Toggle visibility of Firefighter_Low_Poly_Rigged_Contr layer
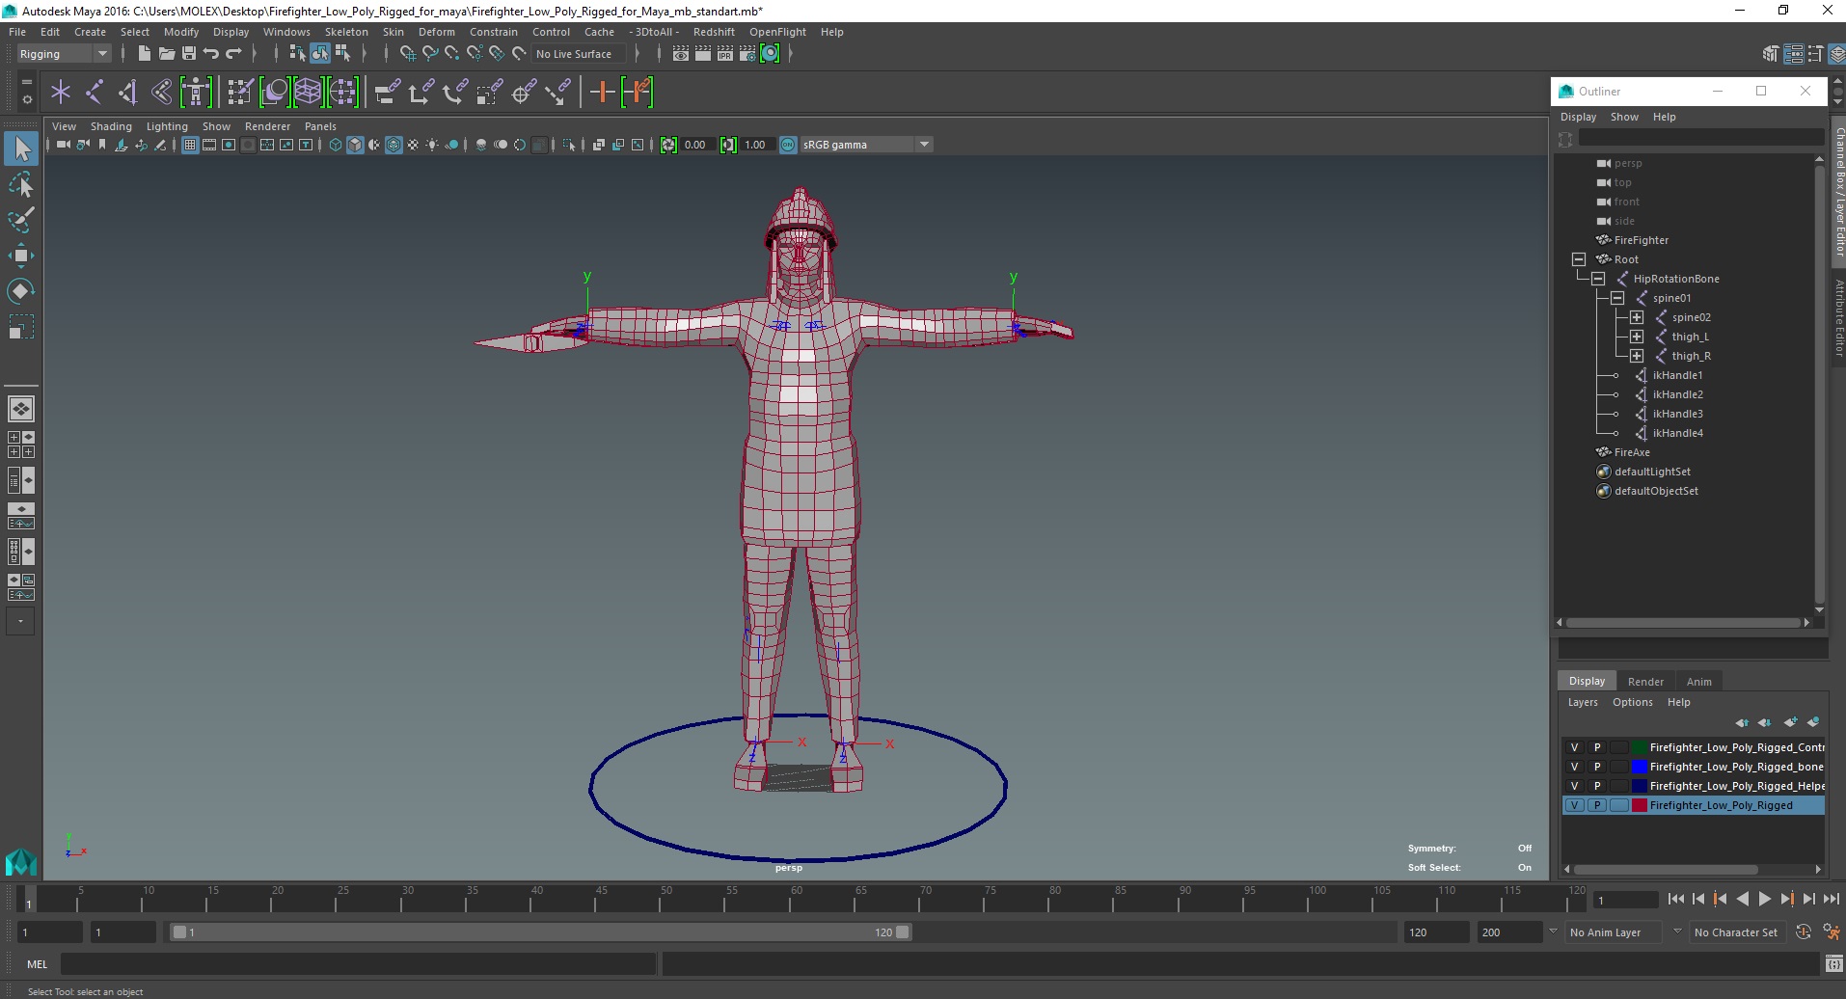 (1574, 747)
